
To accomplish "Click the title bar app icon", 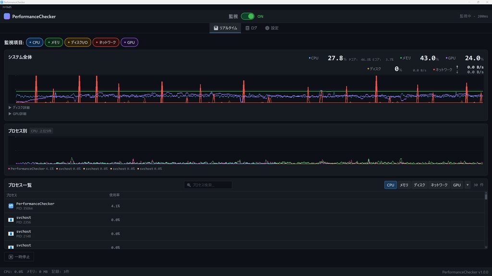I will (x=2, y=2).
